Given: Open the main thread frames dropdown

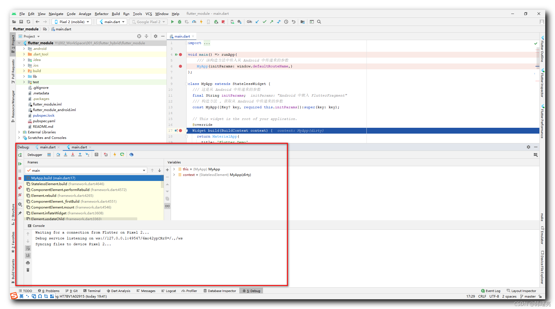Looking at the screenshot, I should pos(144,170).
